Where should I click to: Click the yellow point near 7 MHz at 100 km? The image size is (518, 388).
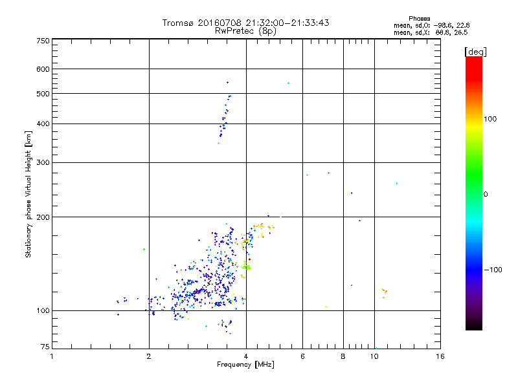tap(326, 307)
